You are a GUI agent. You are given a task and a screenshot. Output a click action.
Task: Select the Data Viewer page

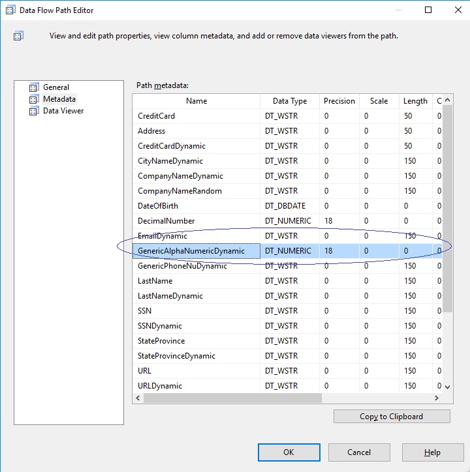63,111
